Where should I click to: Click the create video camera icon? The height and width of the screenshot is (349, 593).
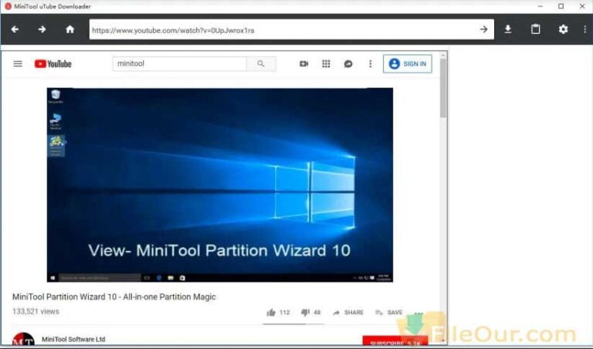click(x=303, y=64)
